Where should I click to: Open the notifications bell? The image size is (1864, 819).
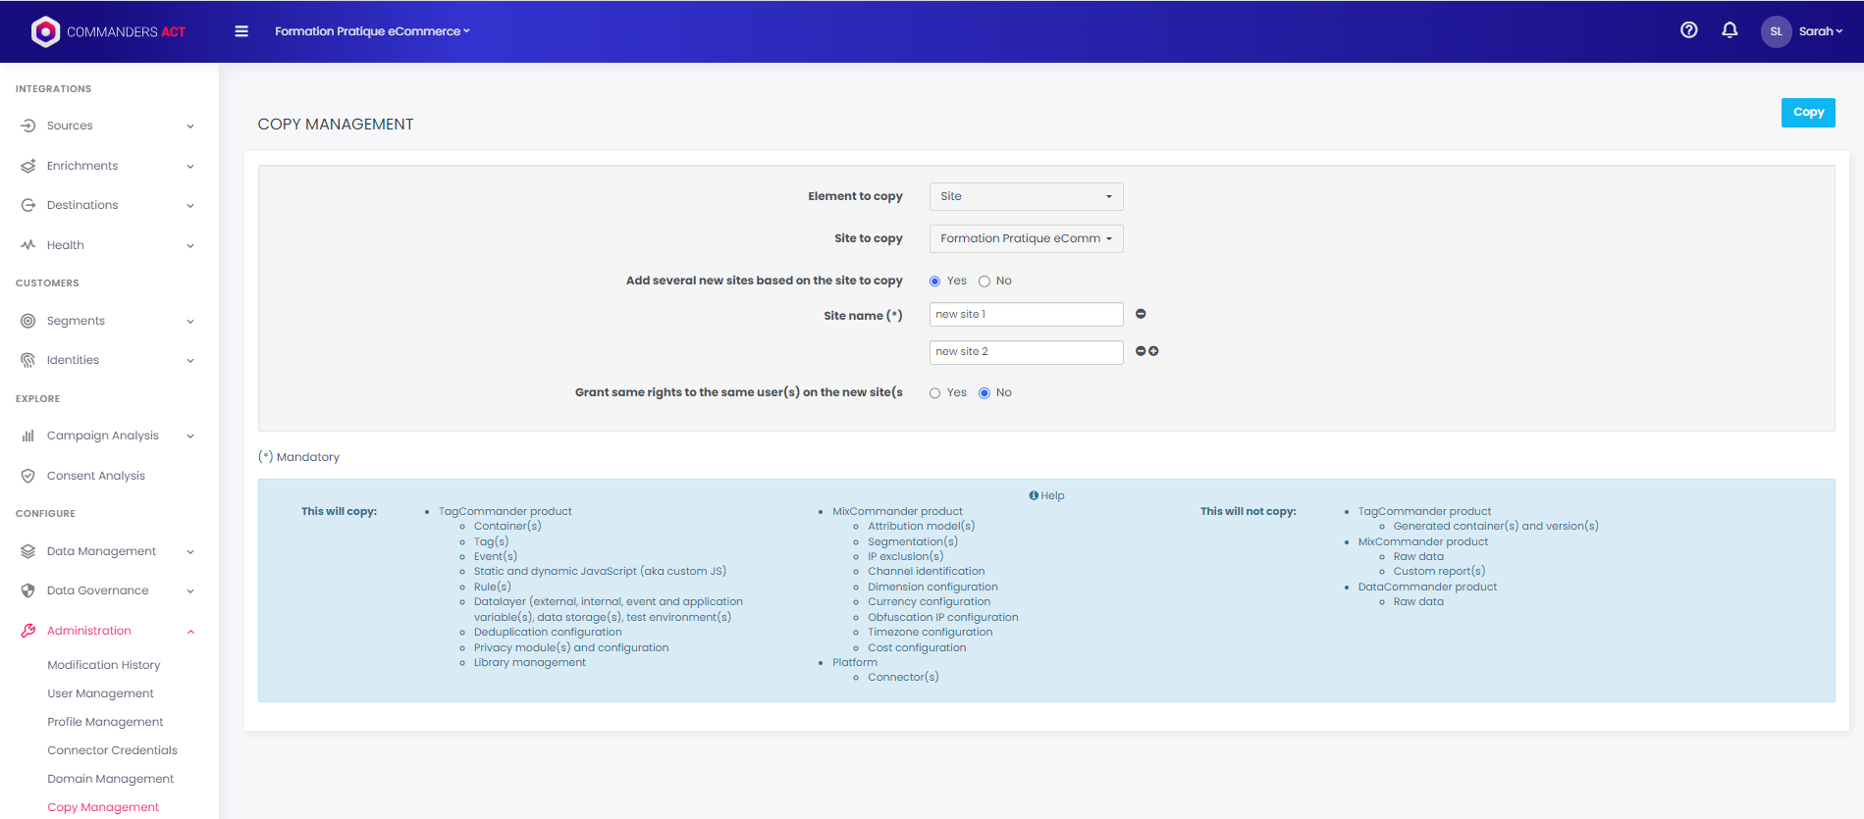[1730, 30]
